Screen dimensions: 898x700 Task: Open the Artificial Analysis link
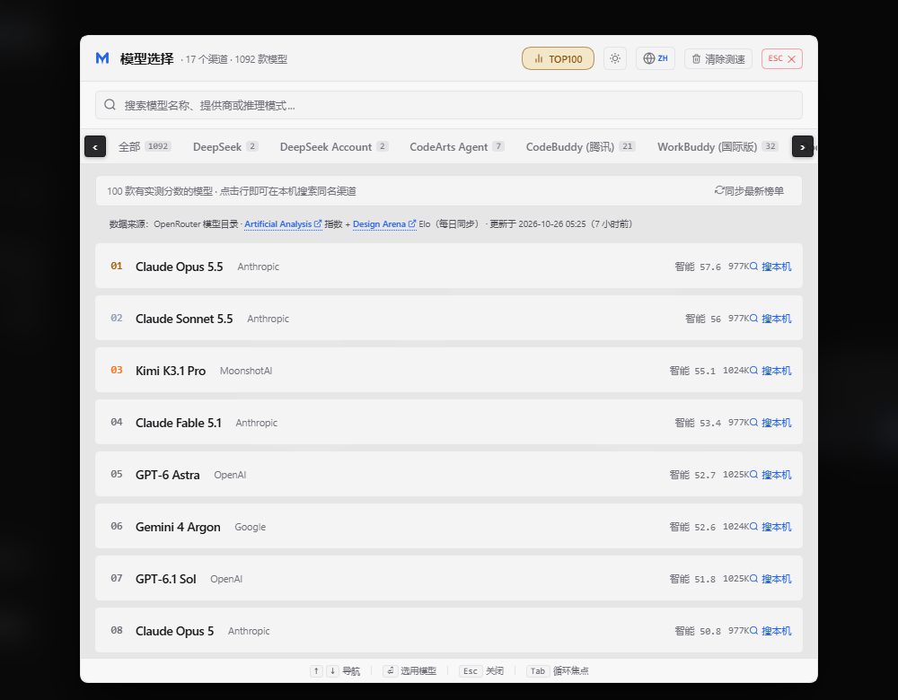coord(283,223)
